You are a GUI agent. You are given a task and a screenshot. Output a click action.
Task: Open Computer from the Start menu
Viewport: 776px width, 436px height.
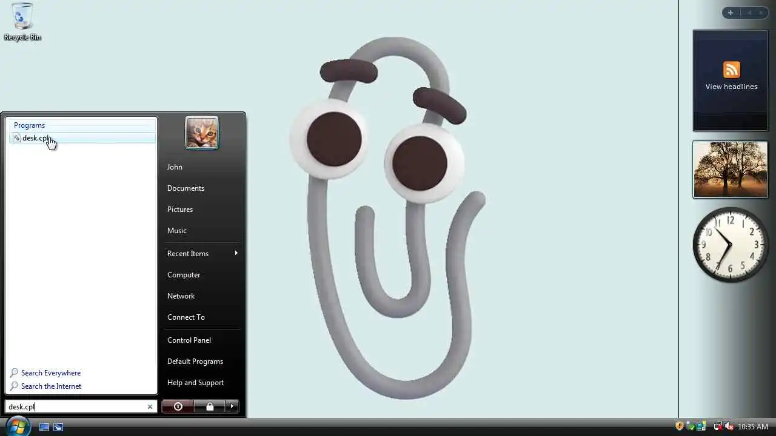point(184,275)
